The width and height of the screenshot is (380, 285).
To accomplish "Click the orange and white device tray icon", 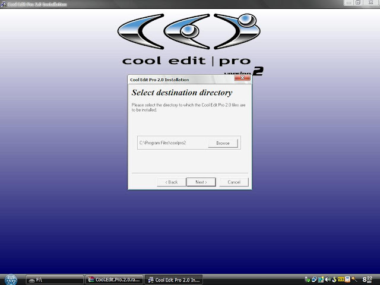I will 347,280.
